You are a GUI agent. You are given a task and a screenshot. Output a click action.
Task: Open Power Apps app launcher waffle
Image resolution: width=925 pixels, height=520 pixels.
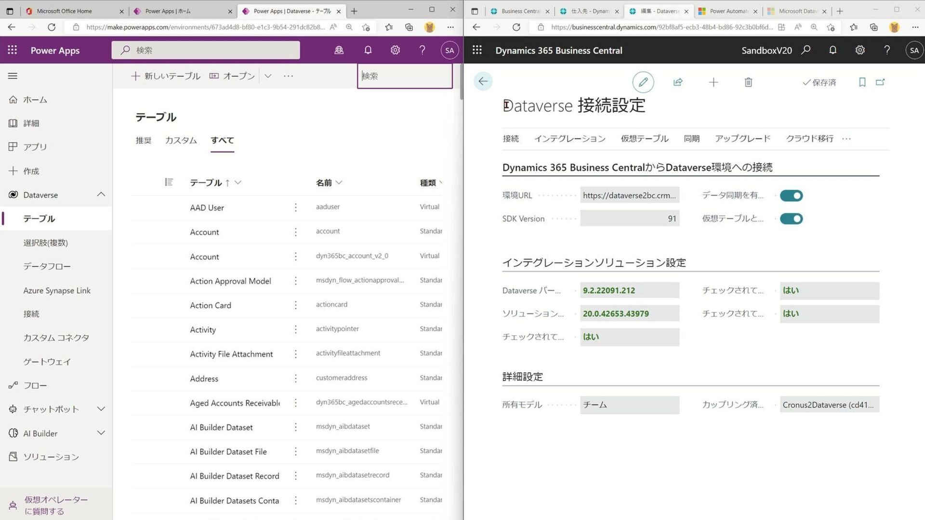[x=13, y=50]
